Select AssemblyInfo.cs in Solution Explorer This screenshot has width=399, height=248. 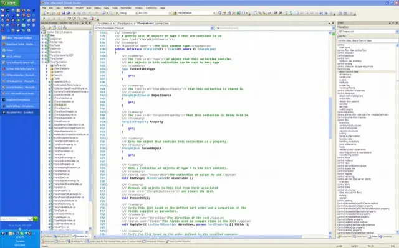(x=62, y=81)
